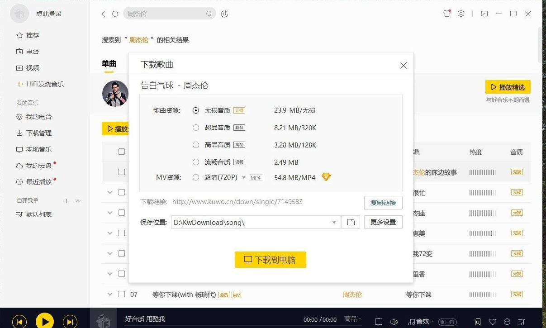The height and width of the screenshot is (328, 546).
Task: Go back with the left arrow icon
Action: 104,14
